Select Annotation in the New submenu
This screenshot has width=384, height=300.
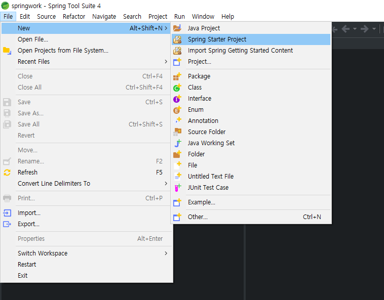pos(251,121)
